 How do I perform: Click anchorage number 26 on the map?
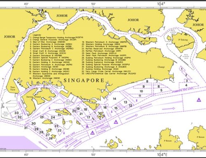click(51, 138)
